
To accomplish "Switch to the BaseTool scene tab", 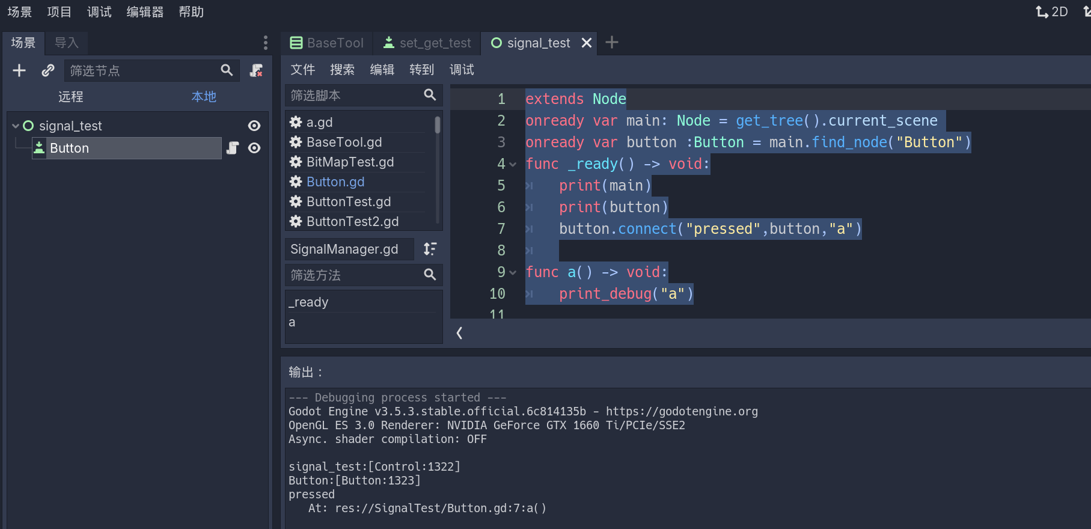I will [327, 43].
